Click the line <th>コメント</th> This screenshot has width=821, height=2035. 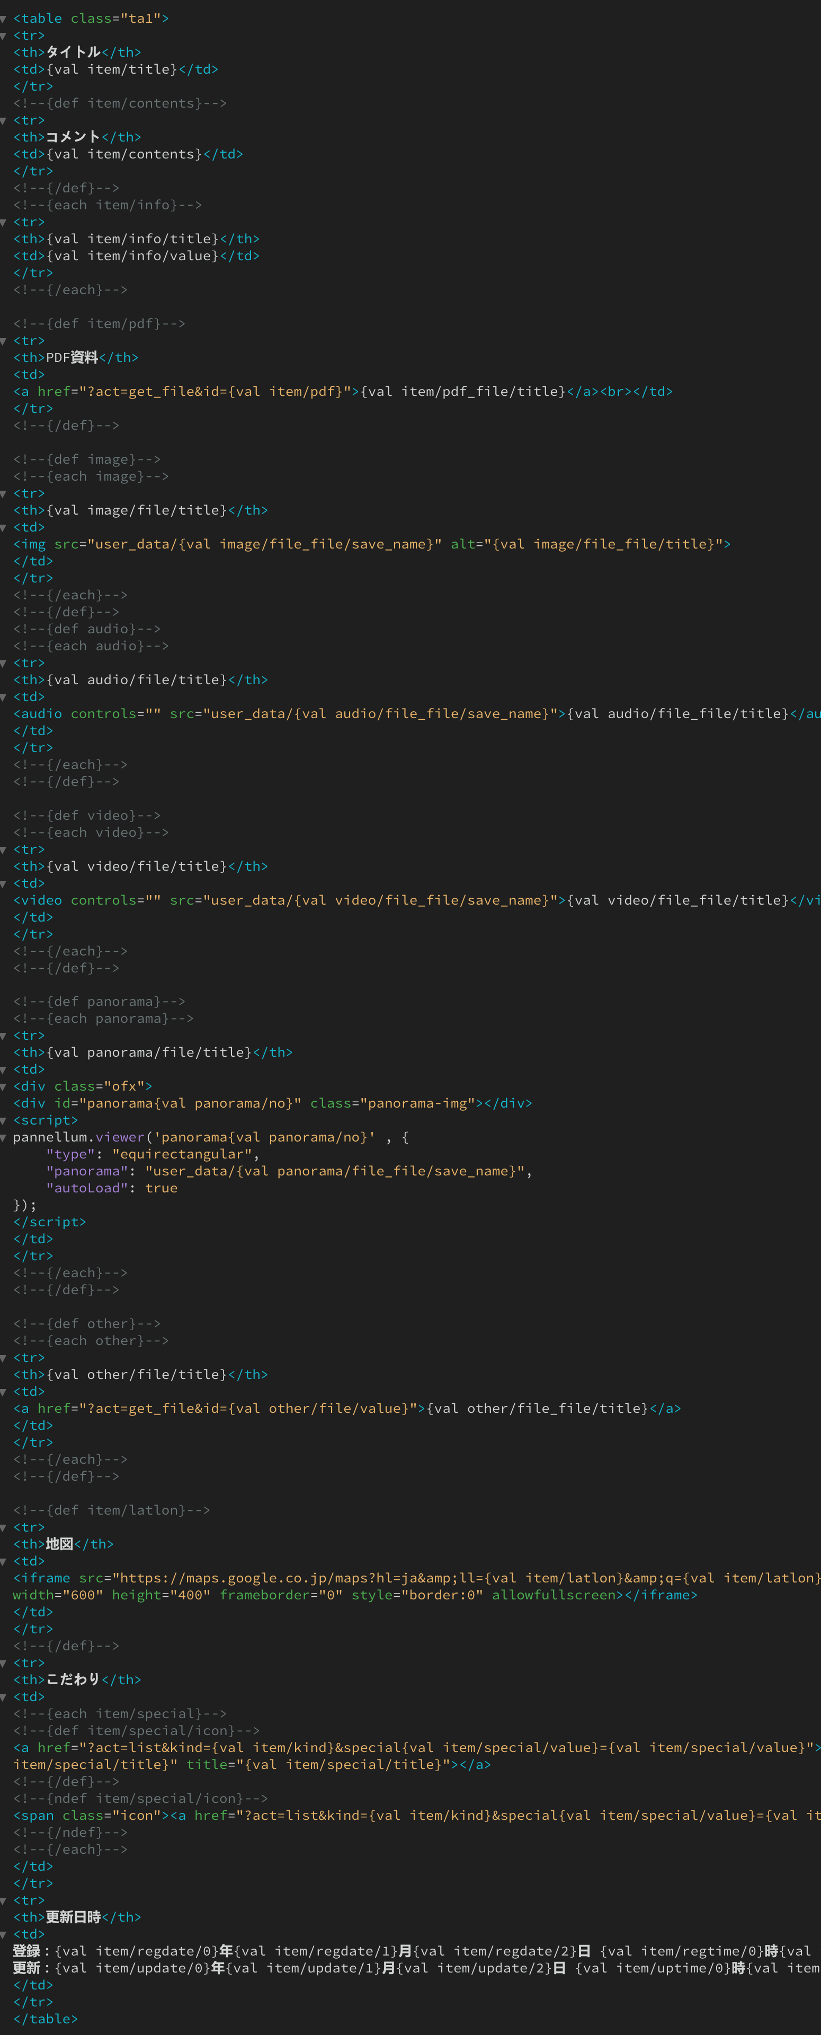[x=77, y=137]
